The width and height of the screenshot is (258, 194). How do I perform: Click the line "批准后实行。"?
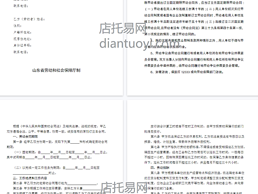pos(153,132)
